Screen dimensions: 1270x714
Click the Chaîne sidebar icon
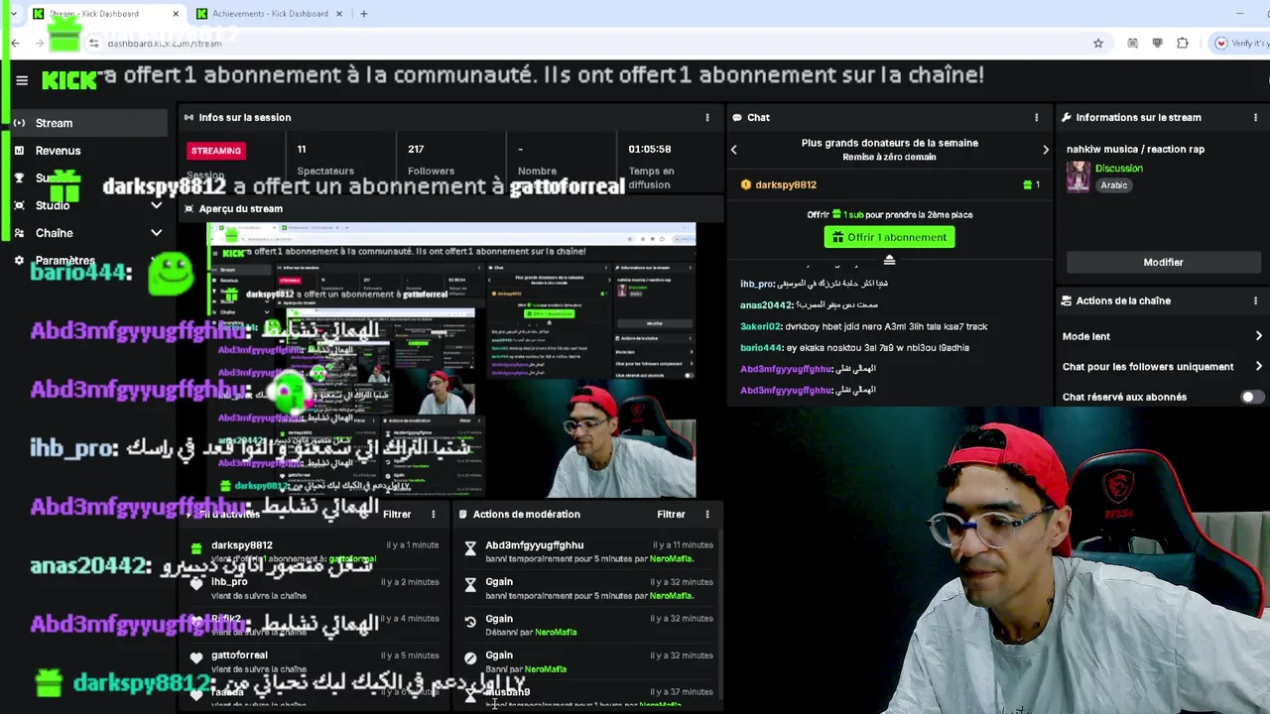click(x=19, y=233)
